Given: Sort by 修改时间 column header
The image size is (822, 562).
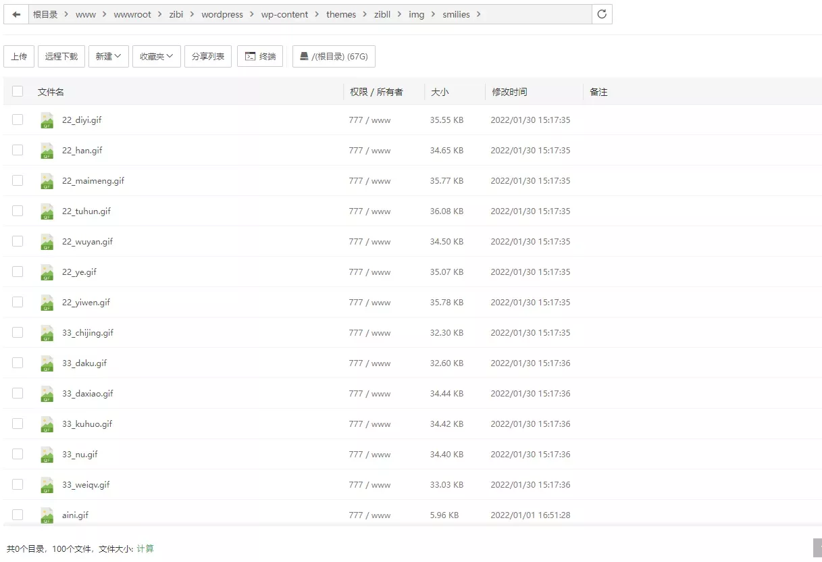Looking at the screenshot, I should 509,92.
